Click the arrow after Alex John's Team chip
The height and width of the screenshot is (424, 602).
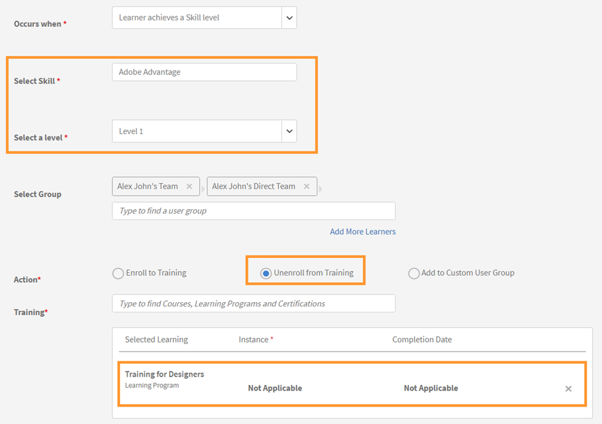click(x=203, y=189)
